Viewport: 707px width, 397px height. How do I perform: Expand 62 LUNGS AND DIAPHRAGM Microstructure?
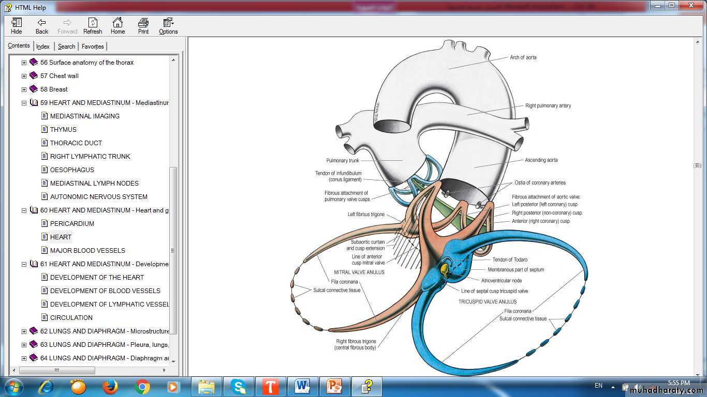[24, 331]
